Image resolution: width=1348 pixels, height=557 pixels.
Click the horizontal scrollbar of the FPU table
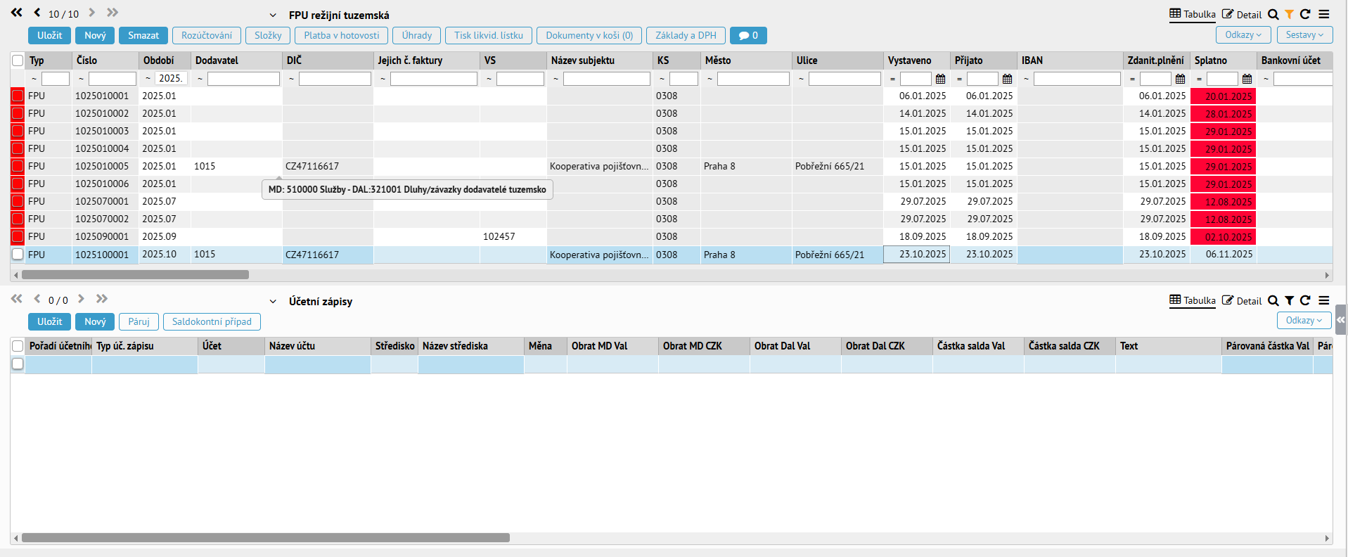coord(135,275)
